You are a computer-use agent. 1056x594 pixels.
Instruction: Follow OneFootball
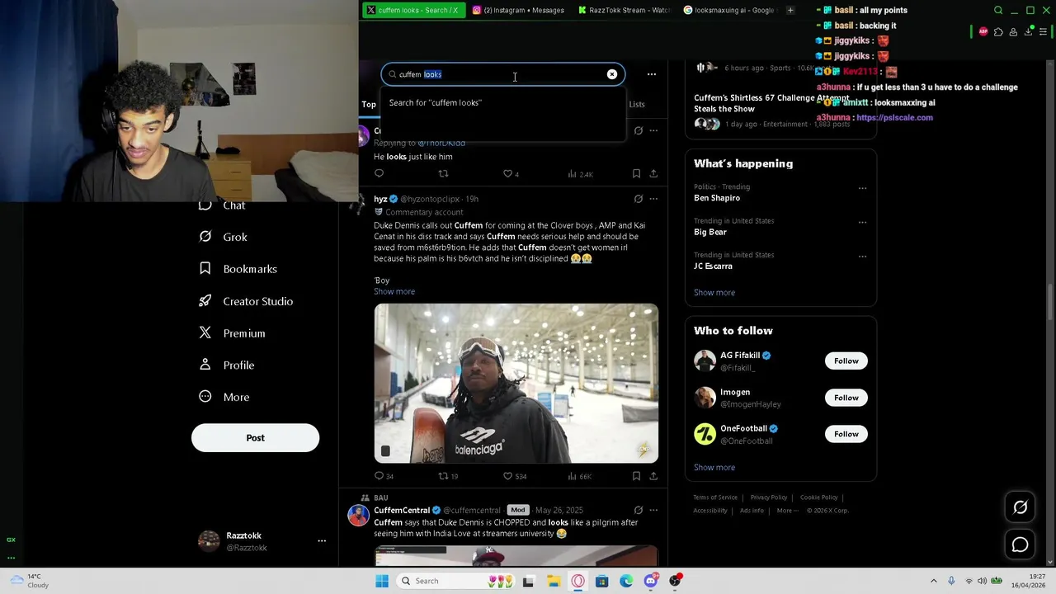point(846,434)
